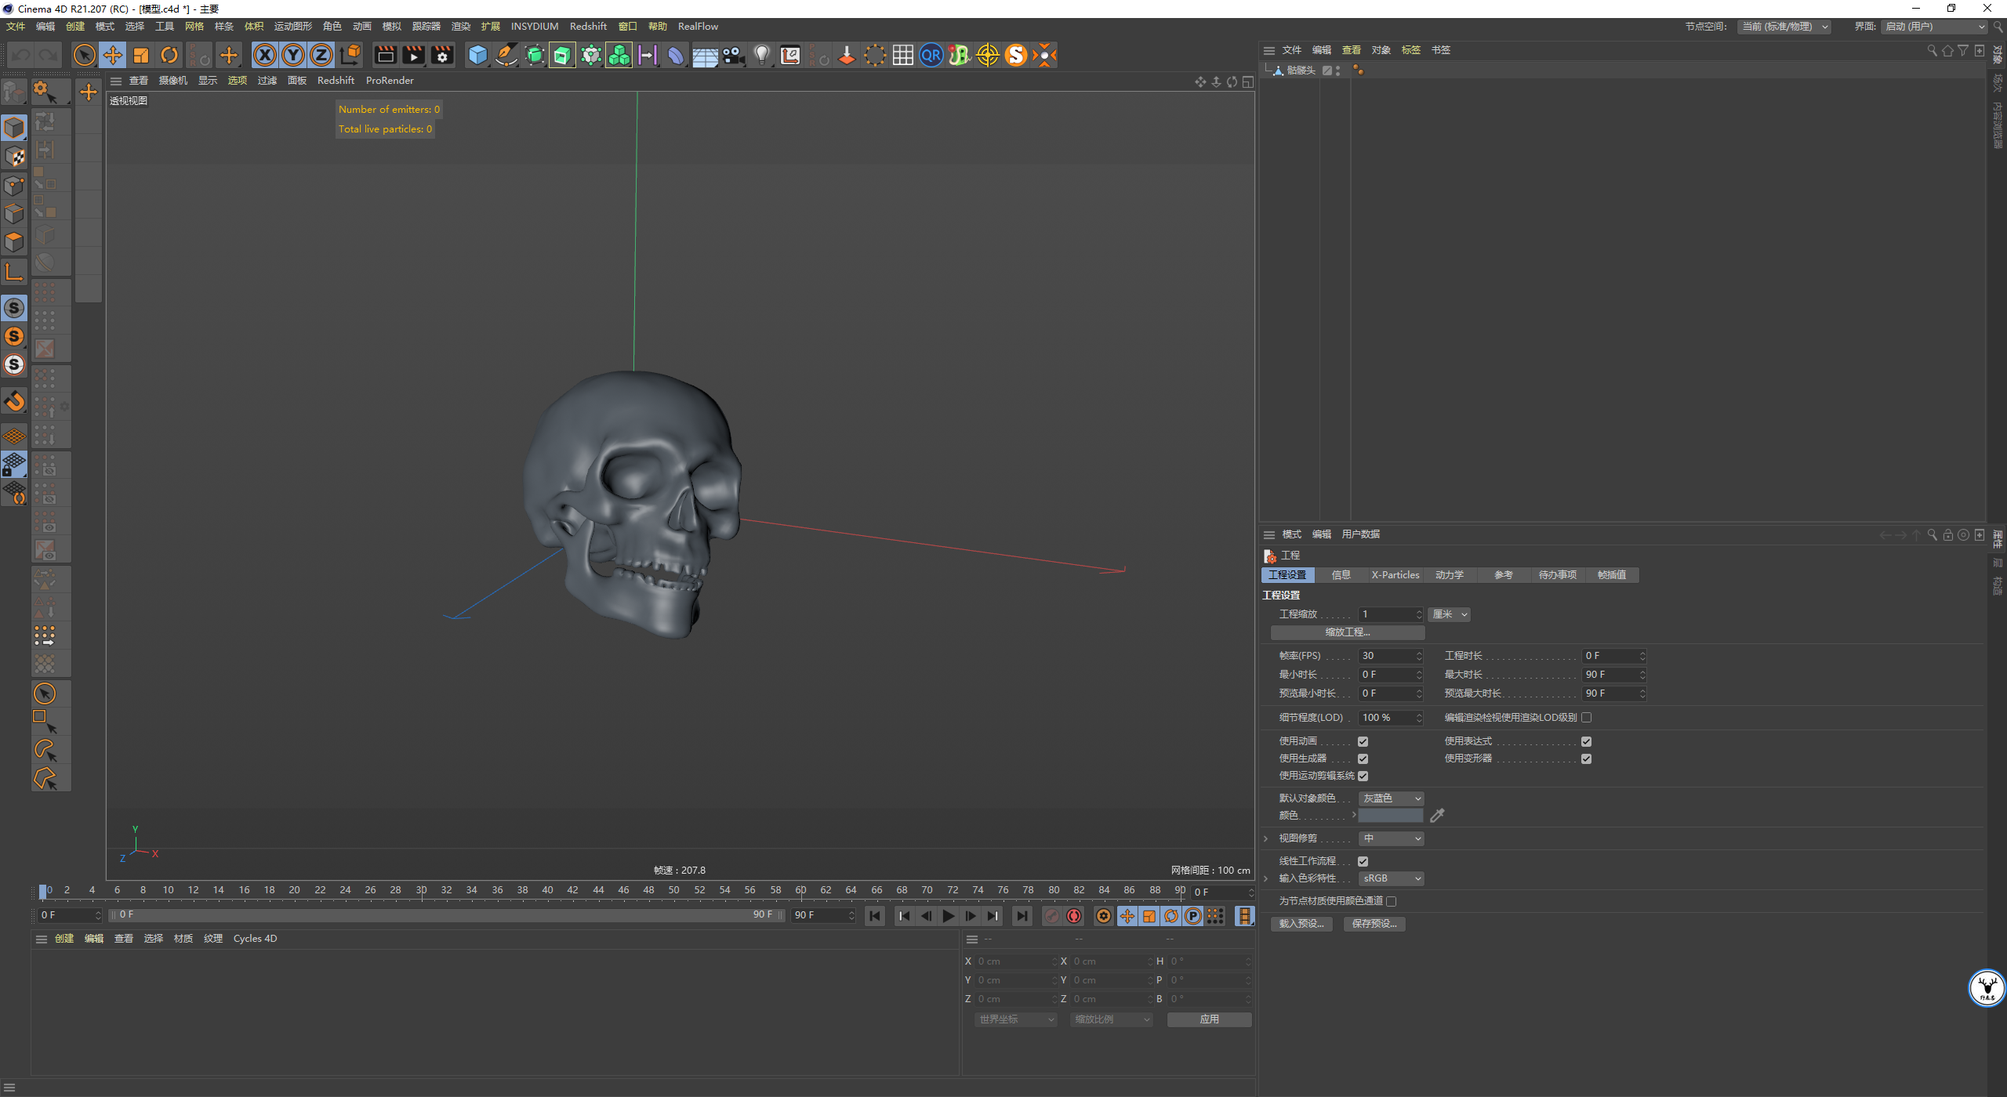Image resolution: width=2007 pixels, height=1097 pixels.
Task: Toggle the X axis lock
Action: coord(265,55)
